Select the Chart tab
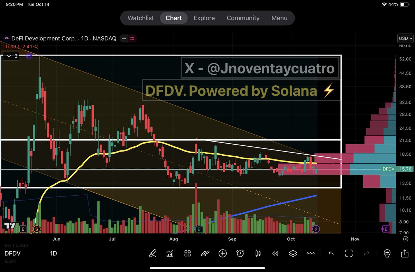This screenshot has width=415, height=272. pyautogui.click(x=174, y=18)
